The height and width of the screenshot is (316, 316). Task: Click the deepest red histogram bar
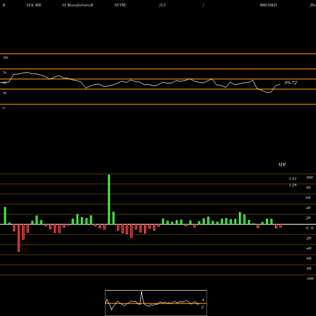point(19,238)
